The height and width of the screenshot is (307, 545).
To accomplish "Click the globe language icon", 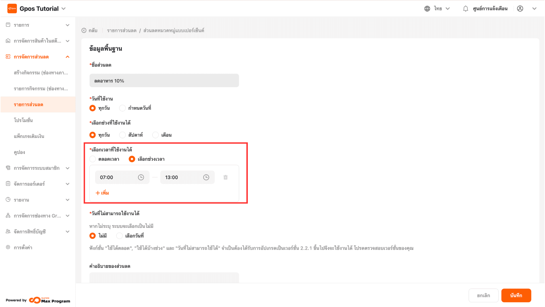I will point(427,9).
